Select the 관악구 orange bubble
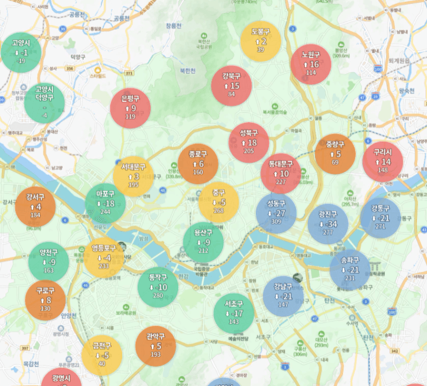The height and width of the screenshot is (386, 427). tap(155, 346)
